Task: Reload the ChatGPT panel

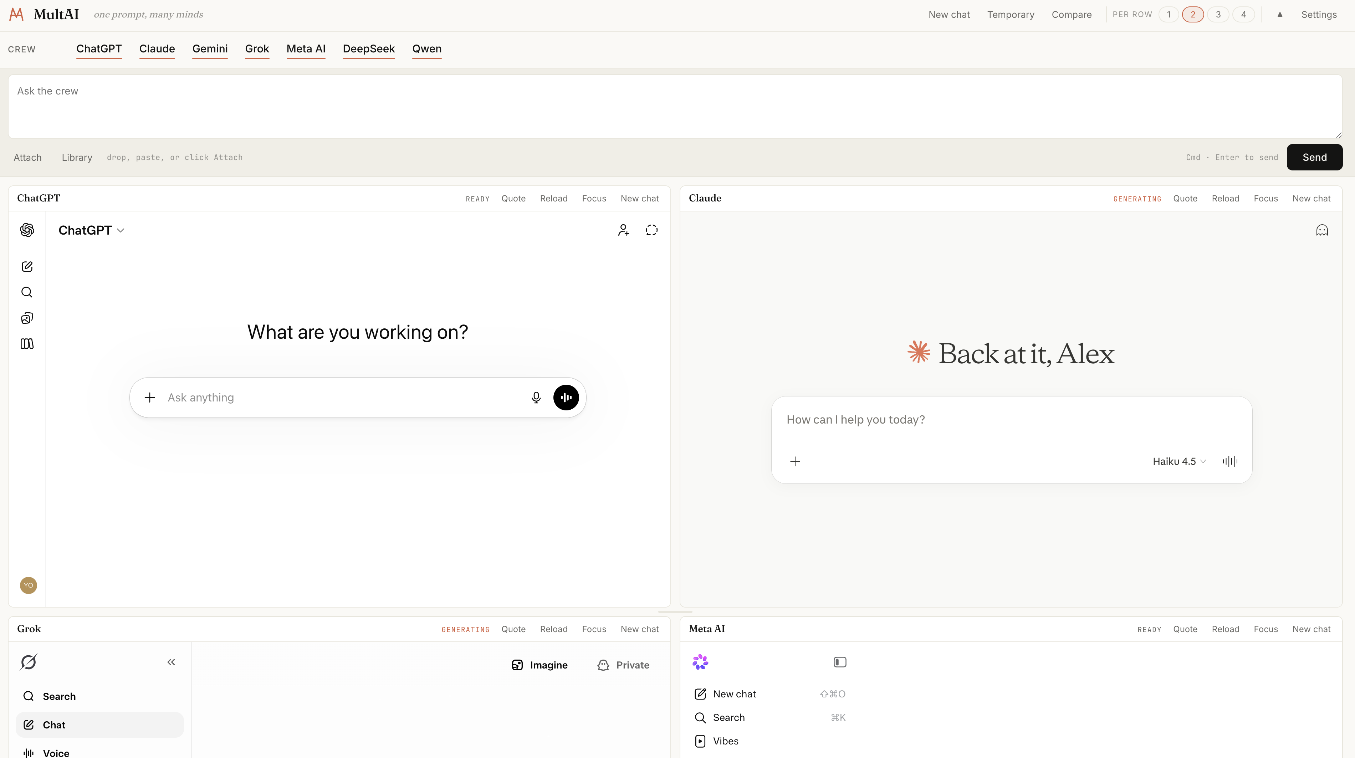Action: coord(554,198)
